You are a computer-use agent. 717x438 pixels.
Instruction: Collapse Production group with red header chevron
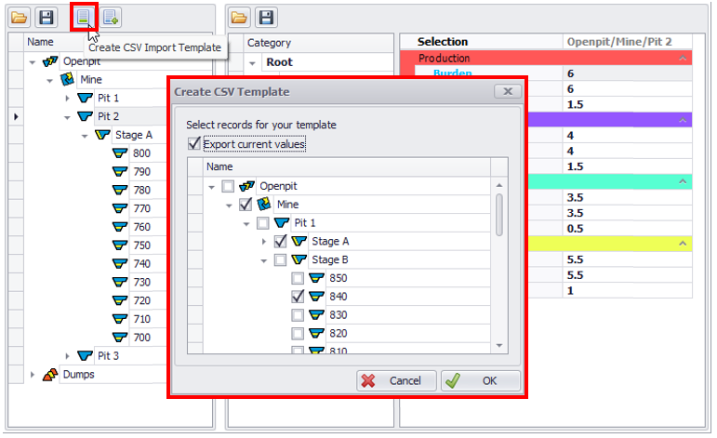(x=683, y=58)
